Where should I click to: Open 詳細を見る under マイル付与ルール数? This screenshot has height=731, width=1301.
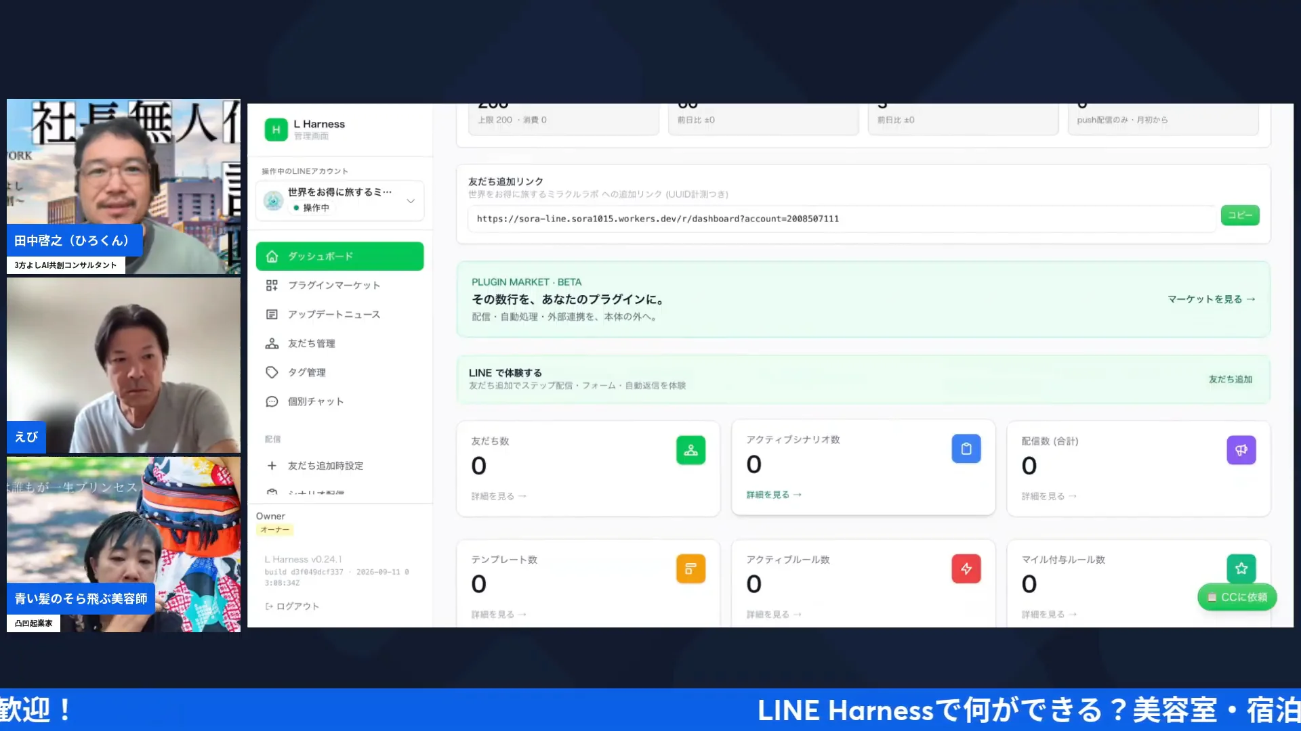1049,615
